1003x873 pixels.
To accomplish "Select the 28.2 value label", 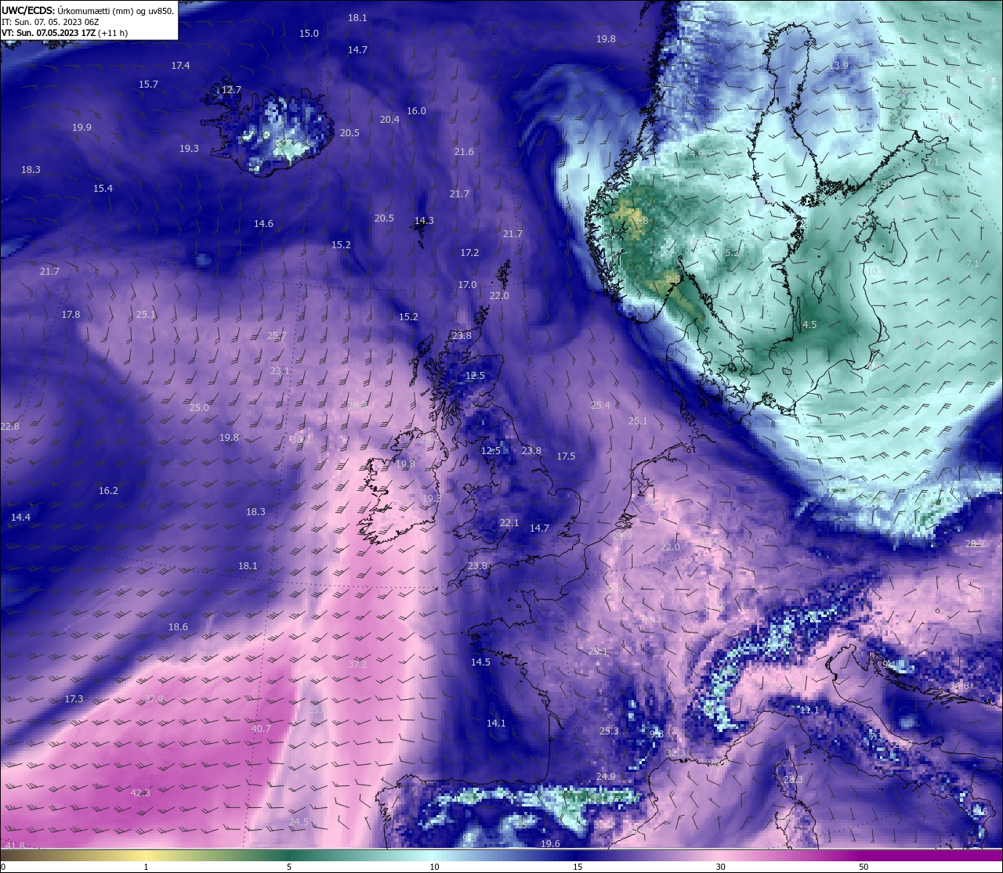I will point(975,543).
